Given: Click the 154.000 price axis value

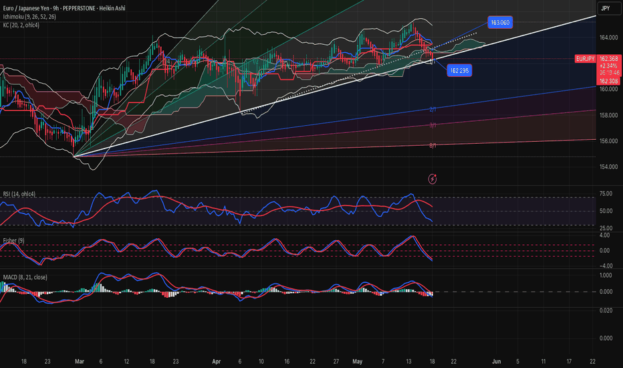Looking at the screenshot, I should click(608, 167).
